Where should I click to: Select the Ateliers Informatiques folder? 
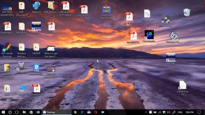(7, 71)
